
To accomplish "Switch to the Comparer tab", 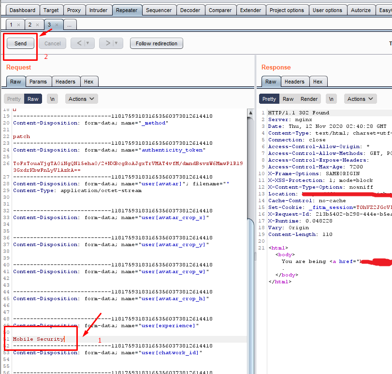I will coord(220,10).
